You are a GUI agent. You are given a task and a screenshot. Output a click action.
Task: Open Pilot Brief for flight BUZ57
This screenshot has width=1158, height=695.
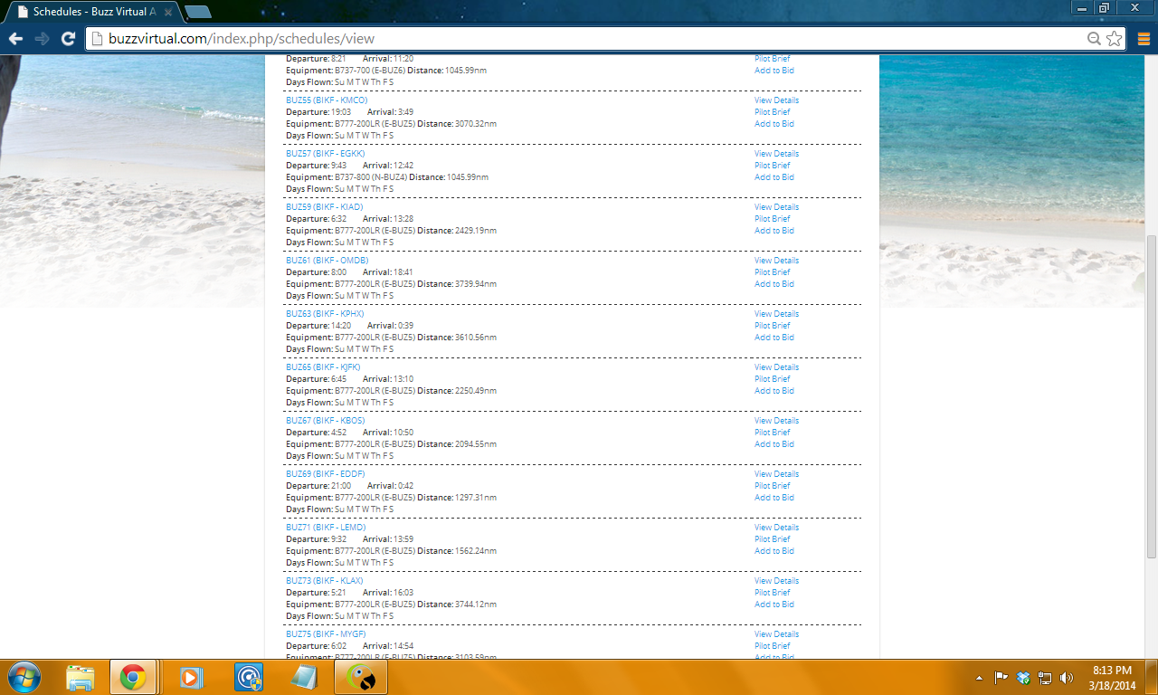pyautogui.click(x=773, y=166)
